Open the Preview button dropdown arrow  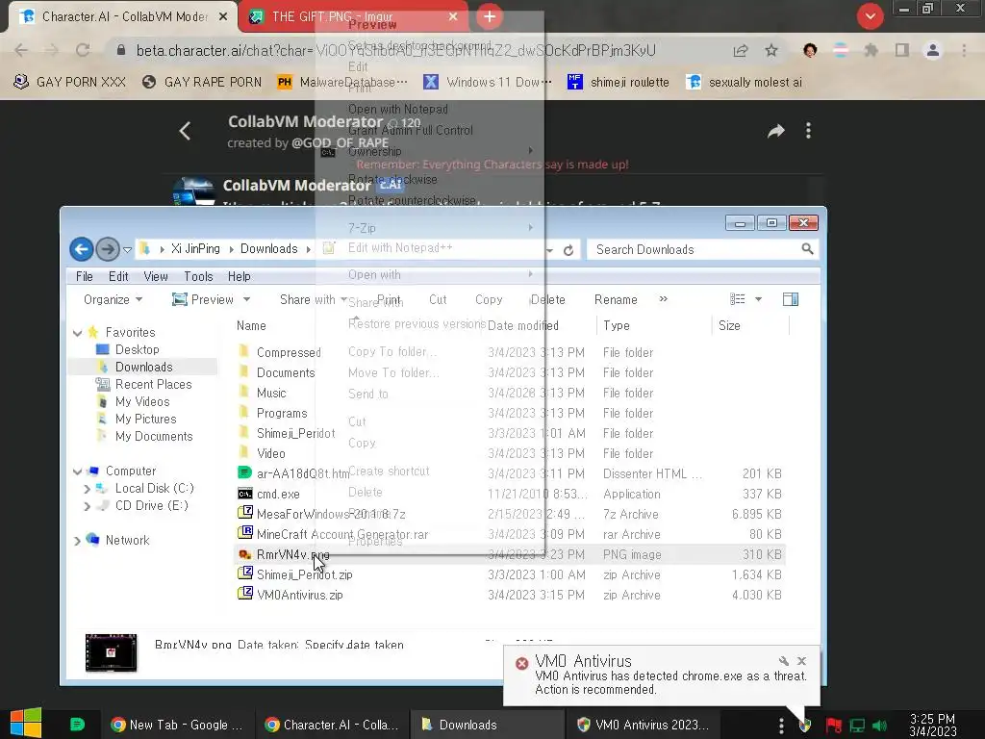click(247, 300)
